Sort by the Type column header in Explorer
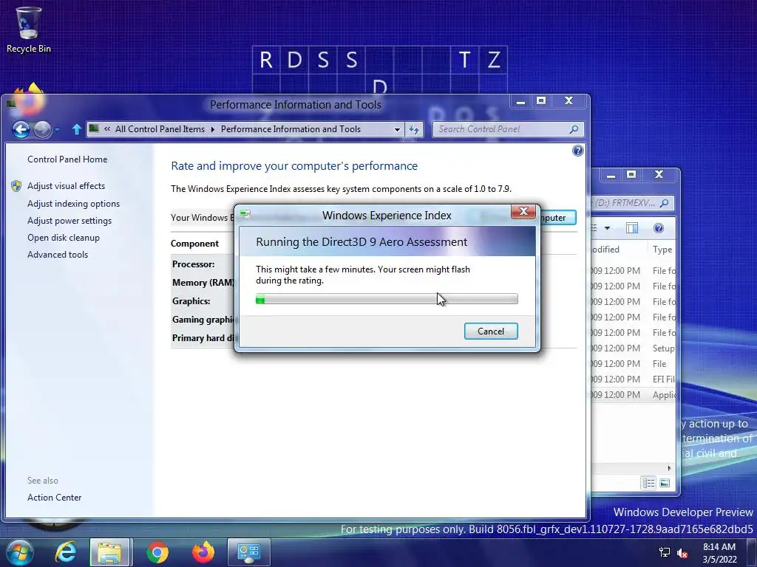 point(662,250)
